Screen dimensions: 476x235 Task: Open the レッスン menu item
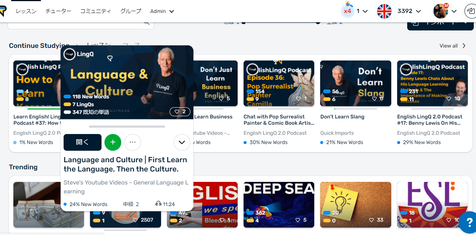26,11
